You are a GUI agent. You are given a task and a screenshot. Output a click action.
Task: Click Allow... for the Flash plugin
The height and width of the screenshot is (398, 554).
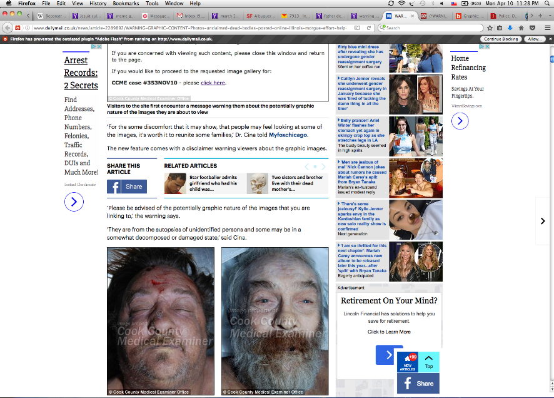tap(535, 39)
